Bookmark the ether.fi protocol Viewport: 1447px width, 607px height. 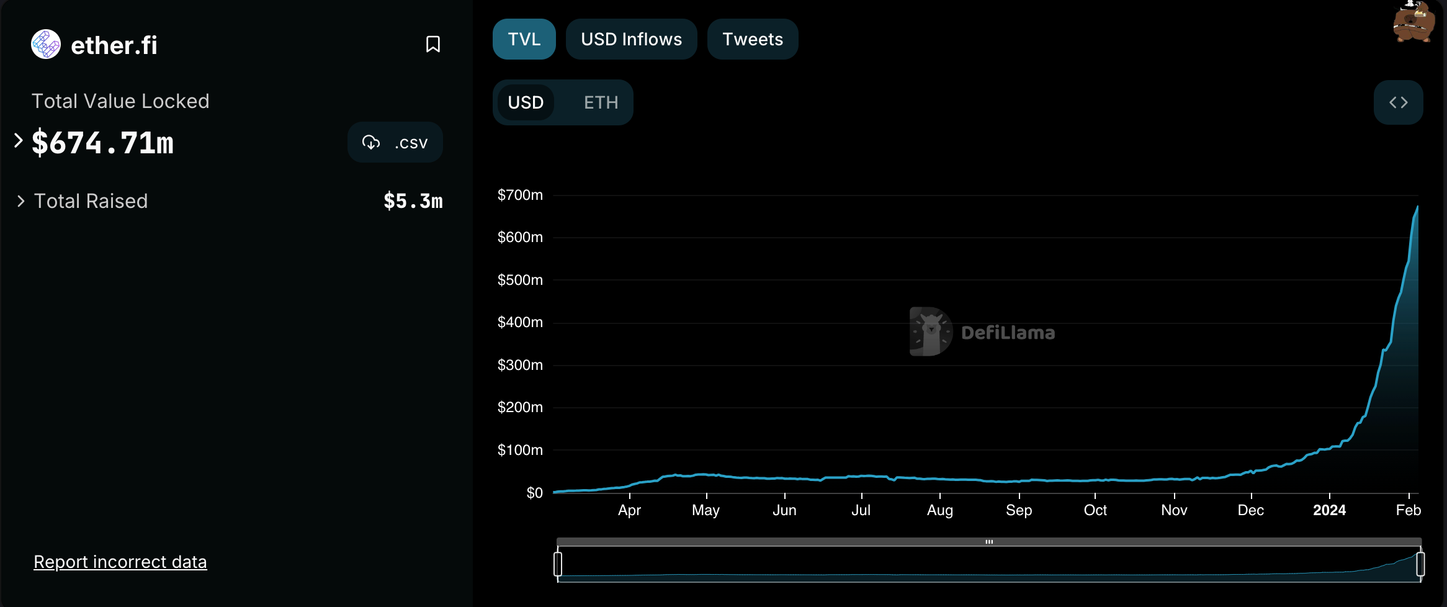pos(432,44)
